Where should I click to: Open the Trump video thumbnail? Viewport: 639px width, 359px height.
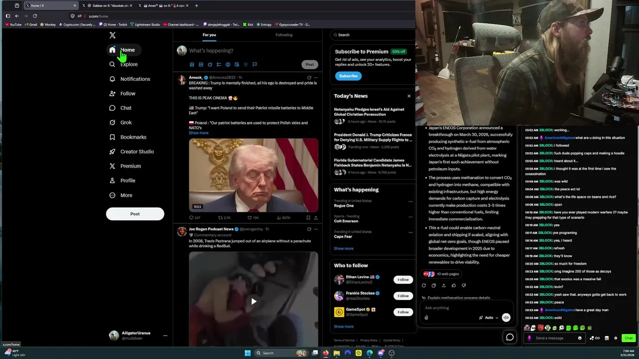[x=254, y=176]
